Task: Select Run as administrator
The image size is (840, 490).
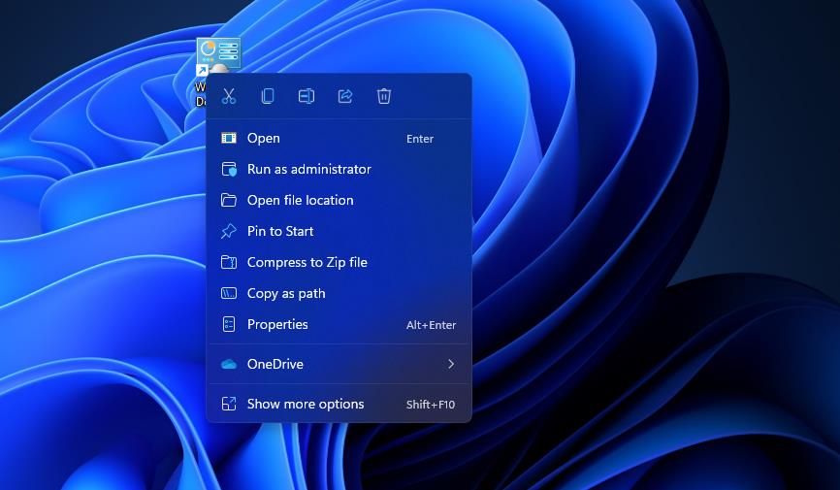Action: point(309,169)
